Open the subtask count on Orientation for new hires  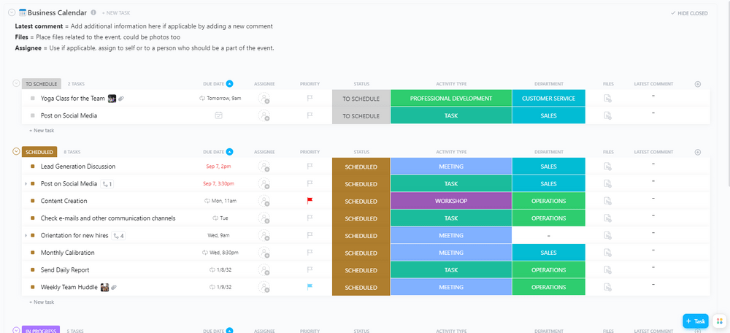tap(119, 236)
